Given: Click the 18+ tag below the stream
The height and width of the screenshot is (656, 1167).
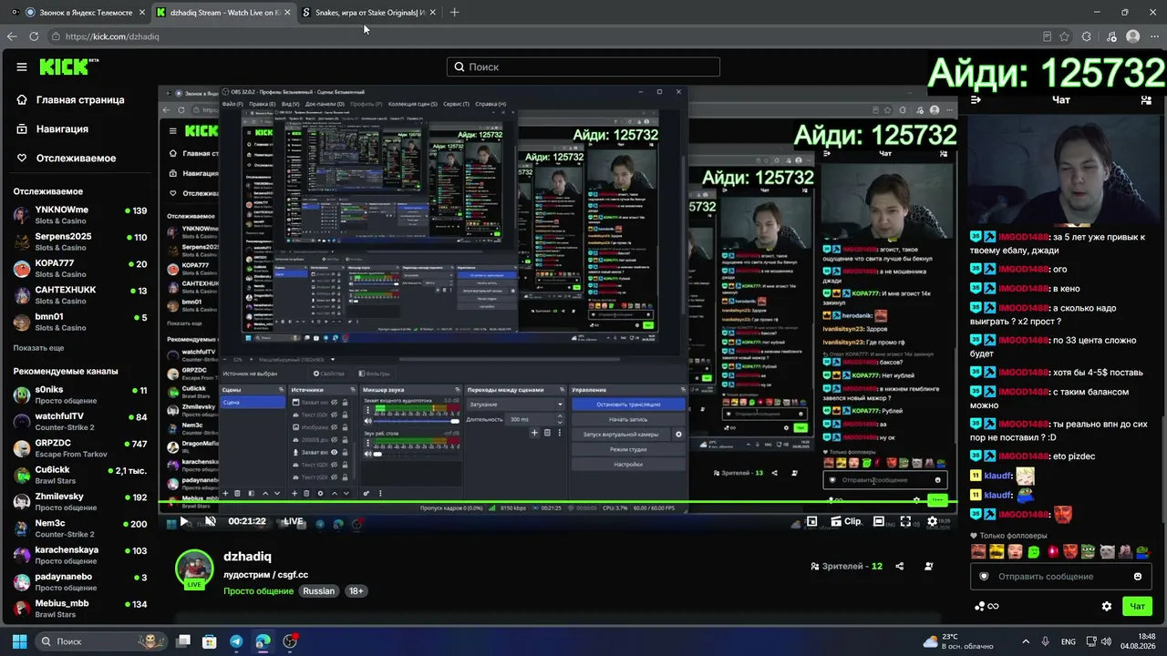Looking at the screenshot, I should (356, 591).
